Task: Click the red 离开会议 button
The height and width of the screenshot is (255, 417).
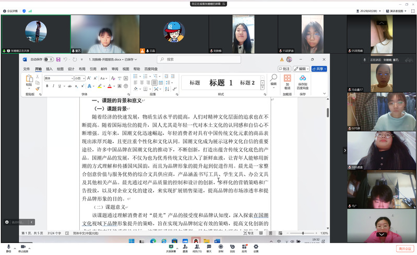Action: click(404, 248)
